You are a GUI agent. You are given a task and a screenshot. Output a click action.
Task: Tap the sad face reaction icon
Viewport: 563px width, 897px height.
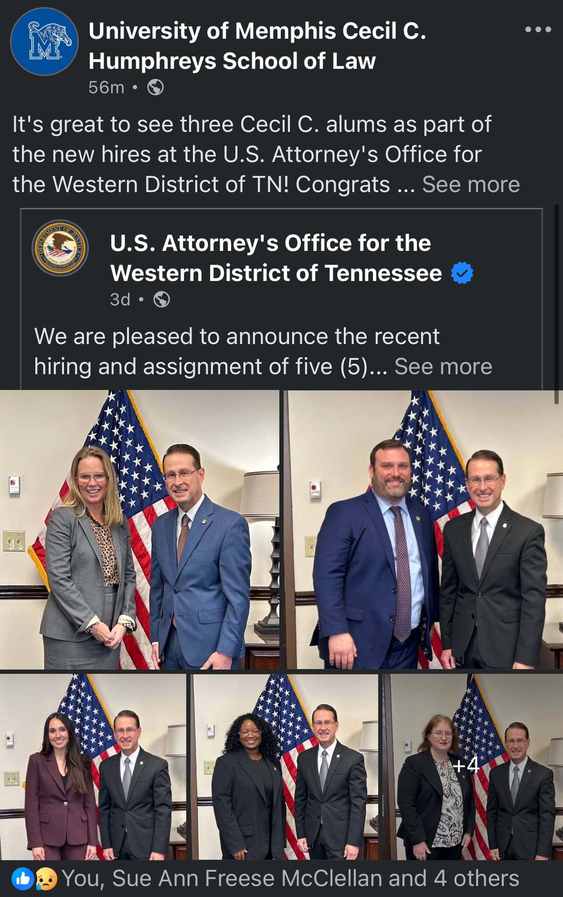pyautogui.click(x=46, y=878)
